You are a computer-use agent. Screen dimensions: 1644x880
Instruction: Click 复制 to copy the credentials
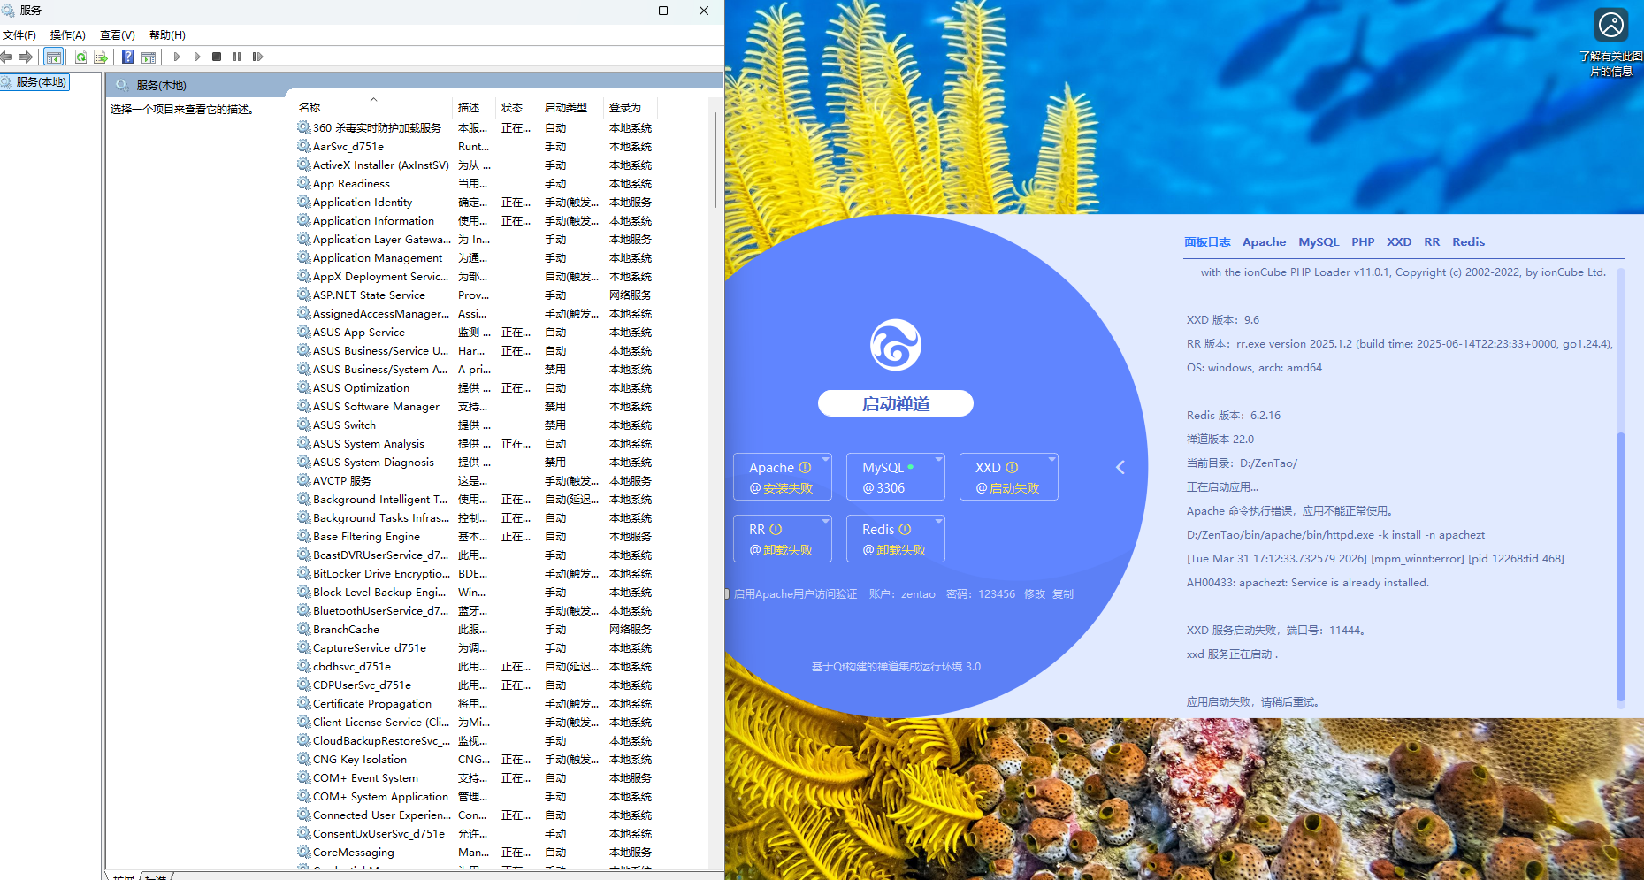point(1063,594)
